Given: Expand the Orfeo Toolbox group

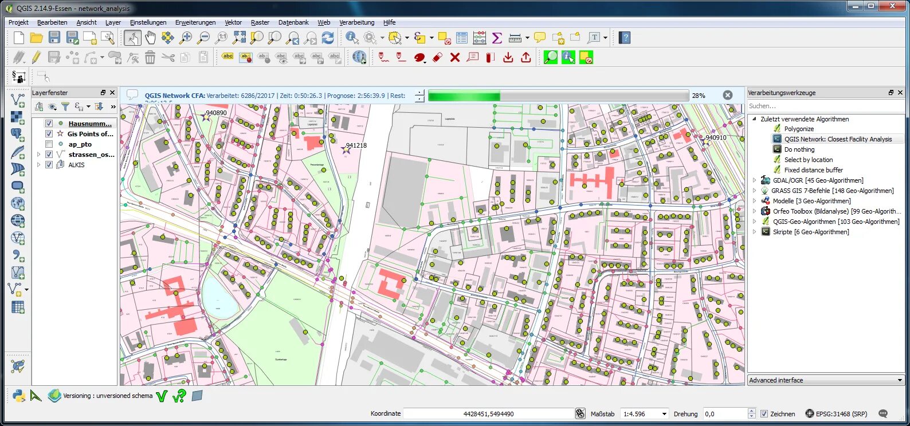Looking at the screenshot, I should click(x=754, y=211).
